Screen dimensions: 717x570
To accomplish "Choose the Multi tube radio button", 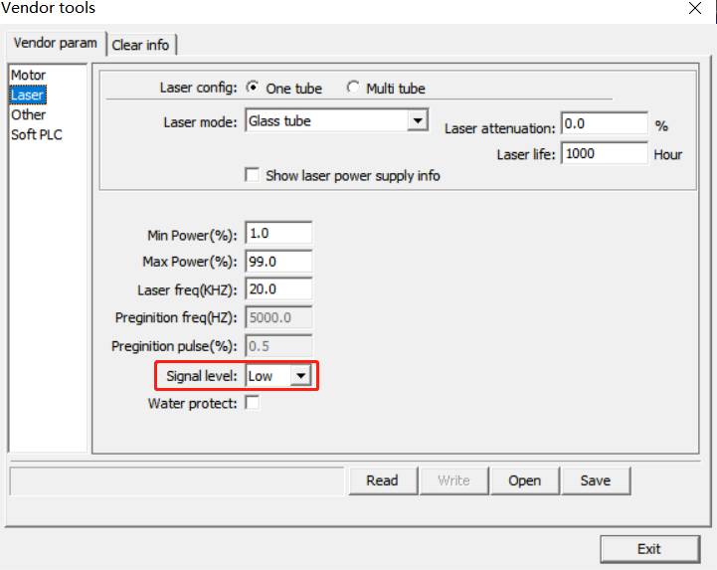I will (353, 89).
